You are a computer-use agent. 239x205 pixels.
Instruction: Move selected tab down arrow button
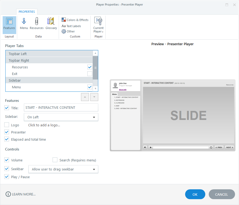tap(94, 97)
